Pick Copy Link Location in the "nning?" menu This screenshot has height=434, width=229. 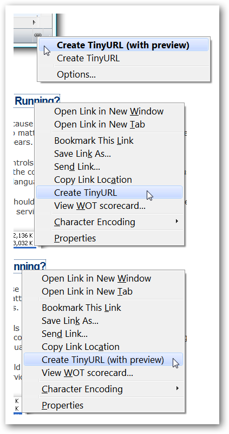[81, 347]
